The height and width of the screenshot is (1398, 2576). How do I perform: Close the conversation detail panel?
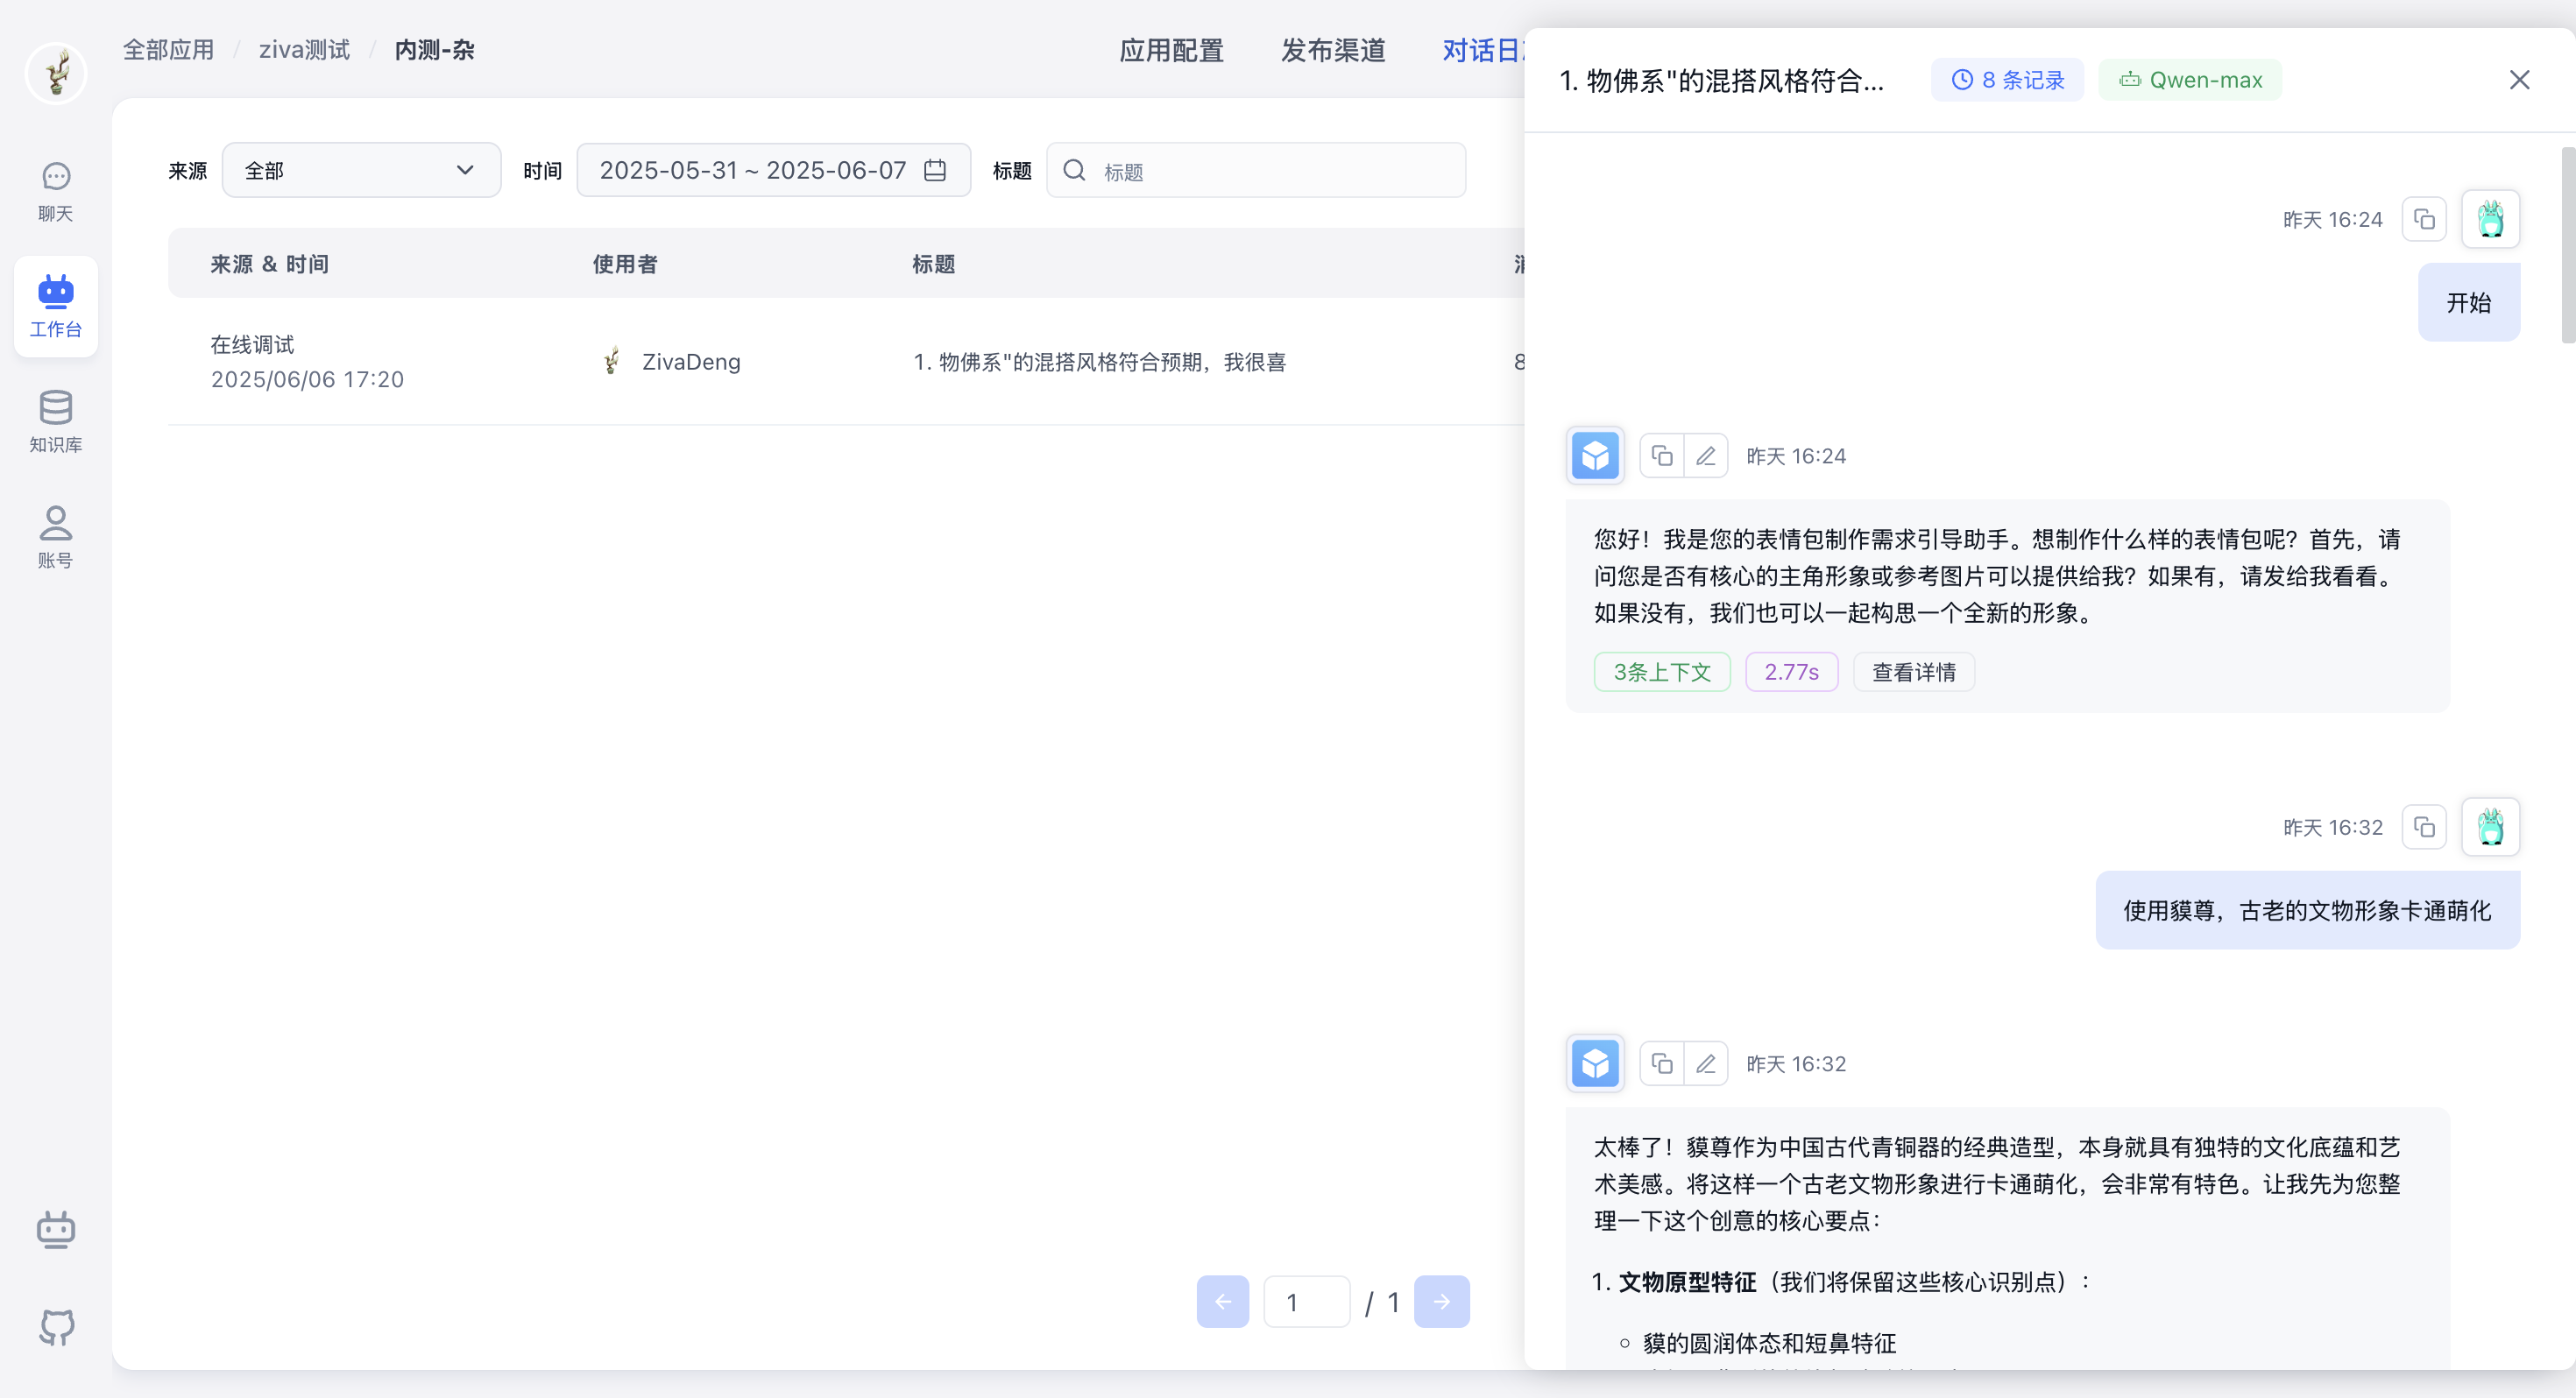click(2519, 80)
